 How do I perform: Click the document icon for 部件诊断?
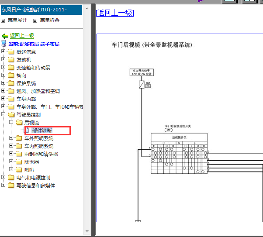(x=27, y=130)
